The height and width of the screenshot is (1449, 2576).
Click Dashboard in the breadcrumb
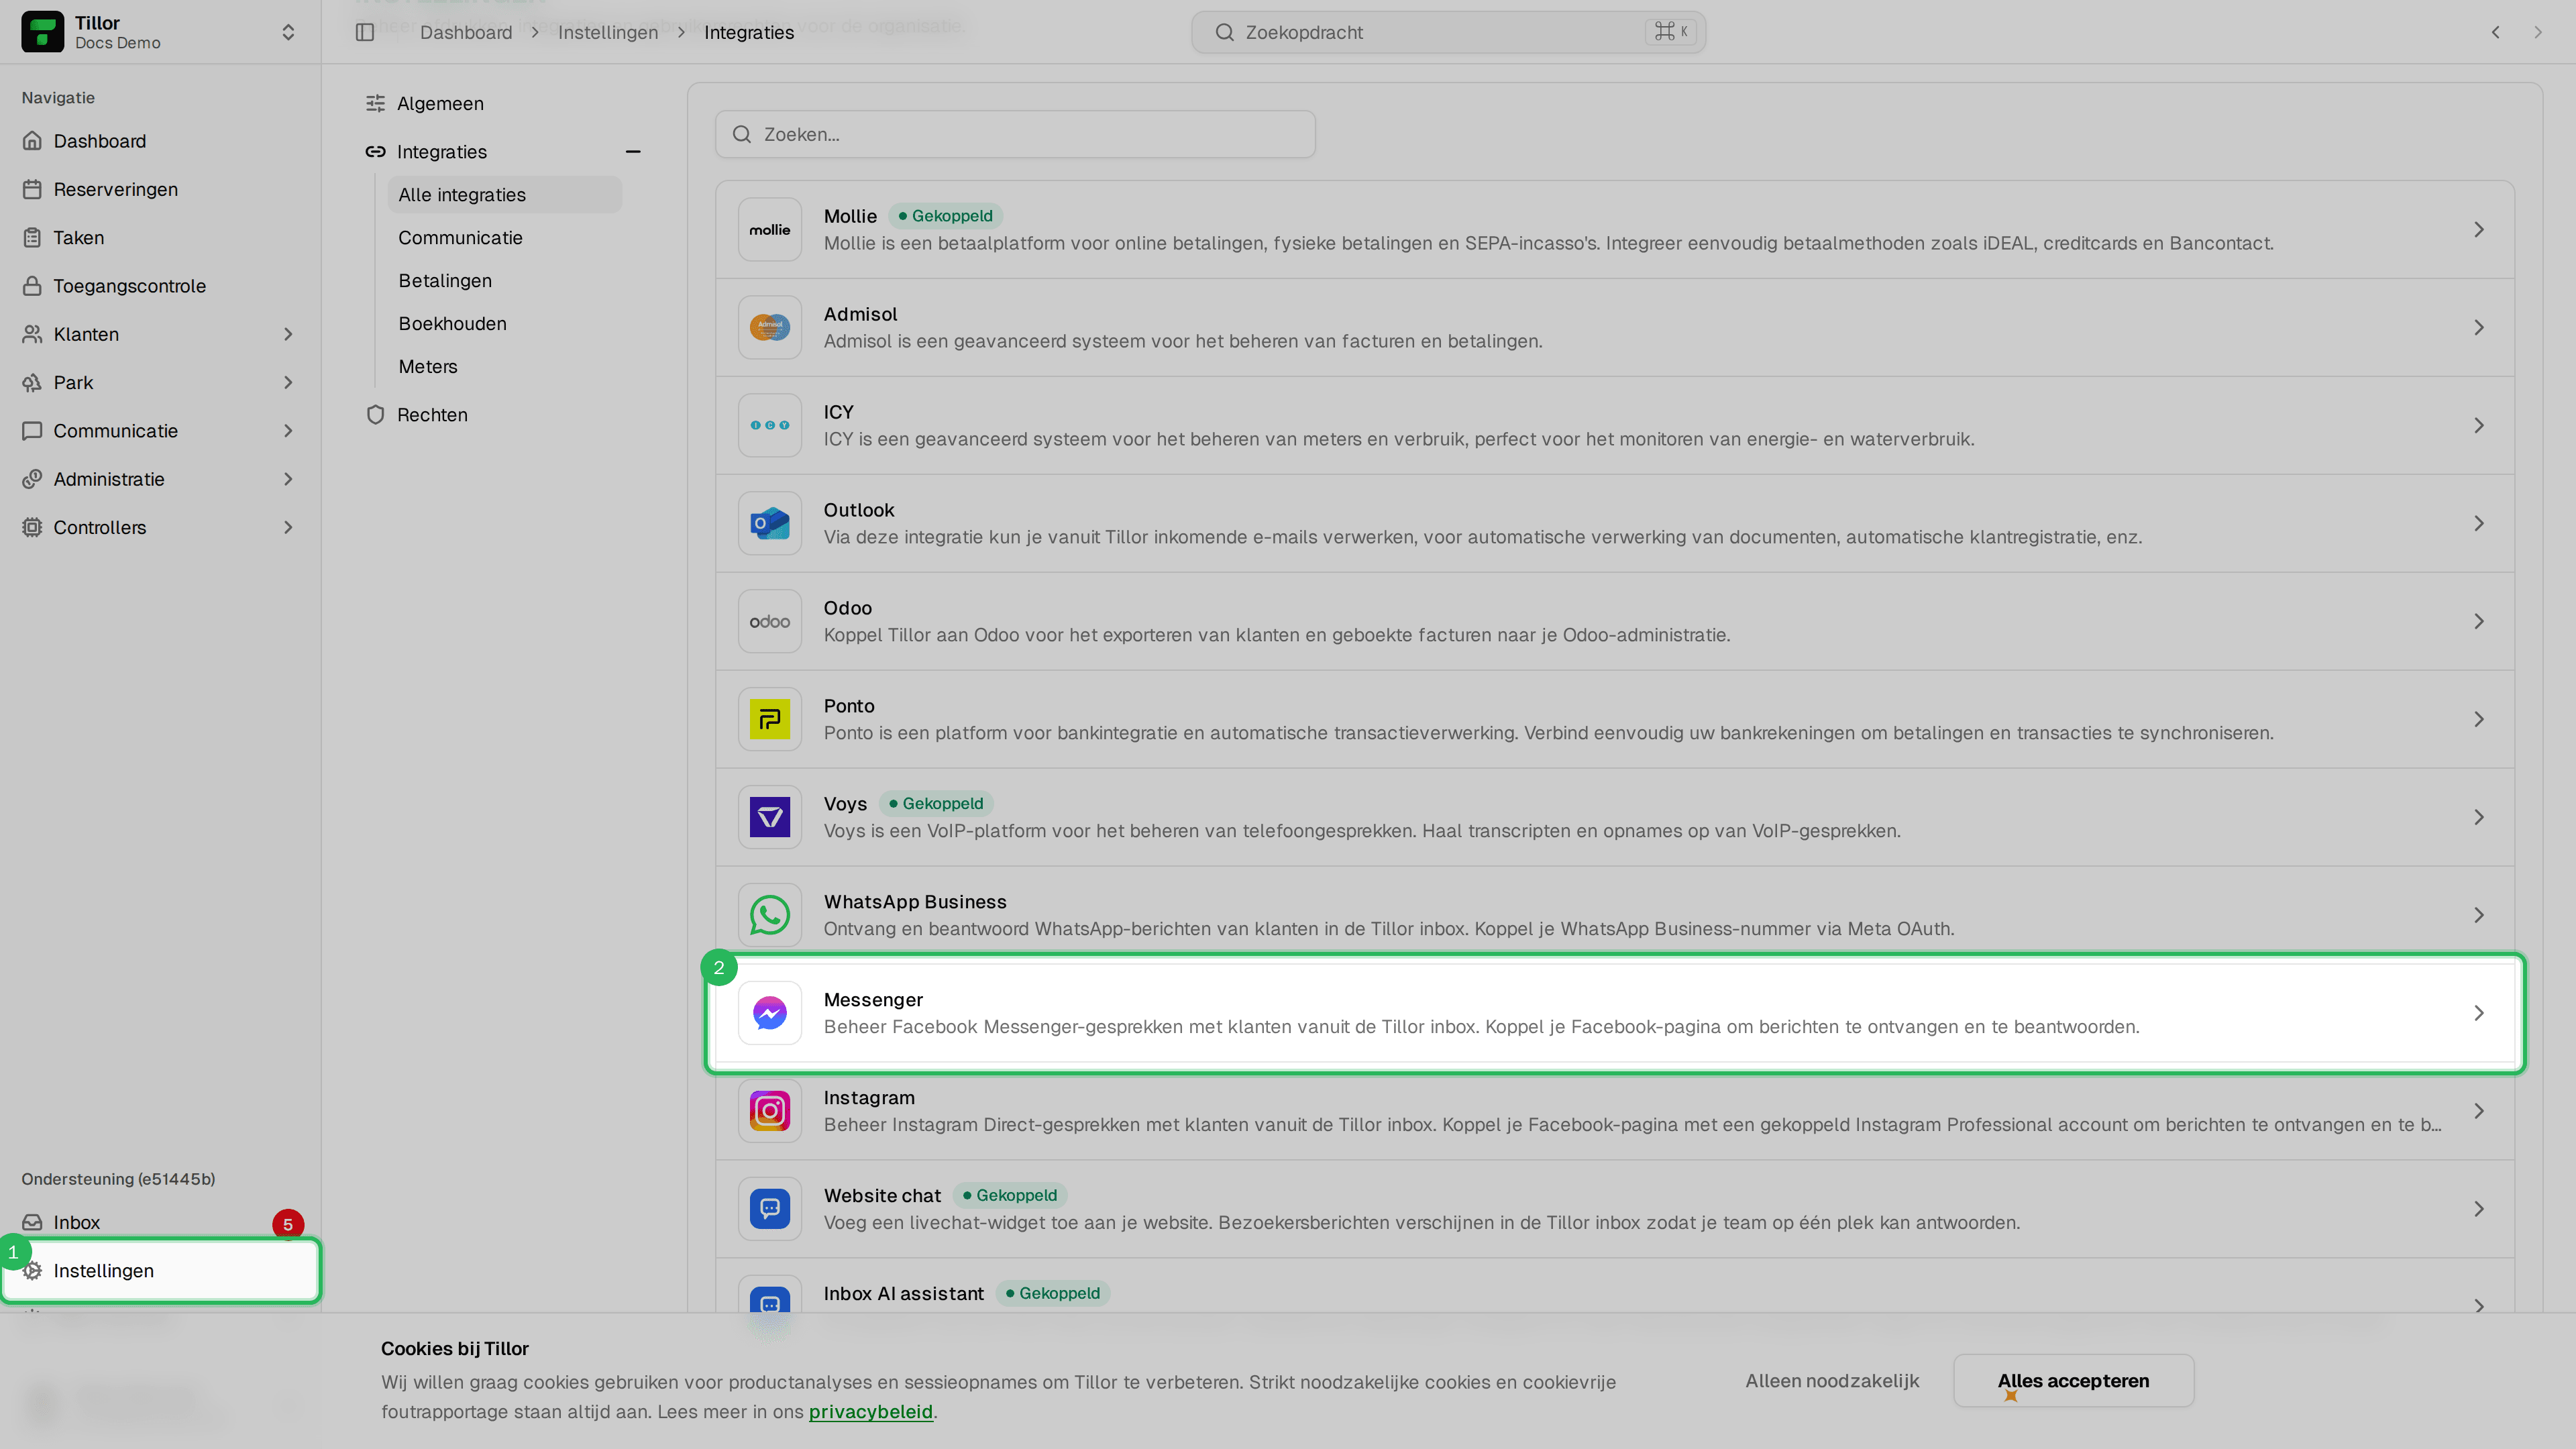(x=466, y=32)
